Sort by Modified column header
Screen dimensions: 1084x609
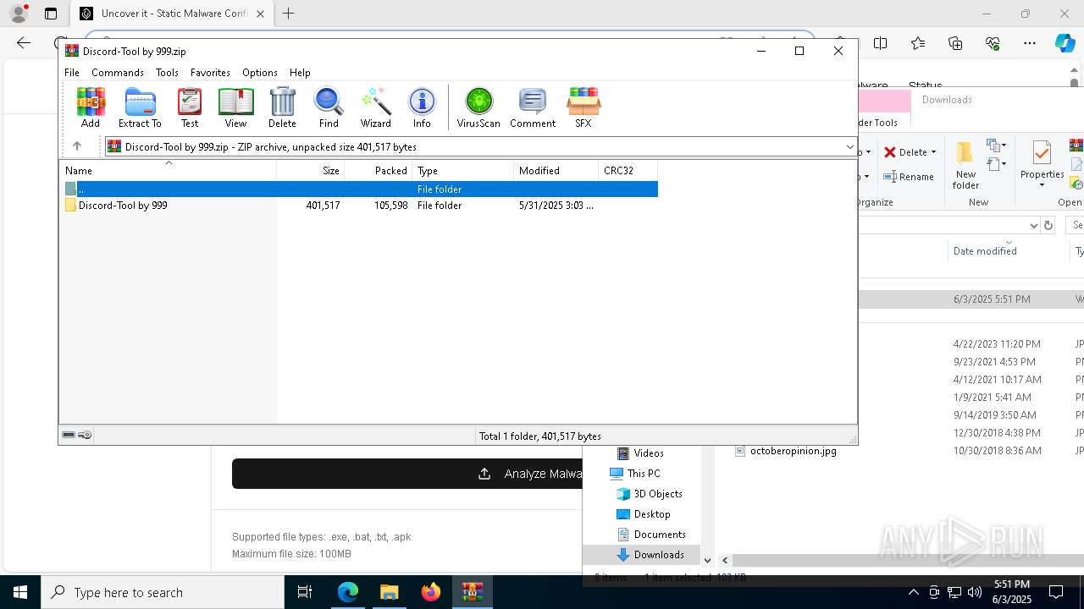(x=556, y=170)
